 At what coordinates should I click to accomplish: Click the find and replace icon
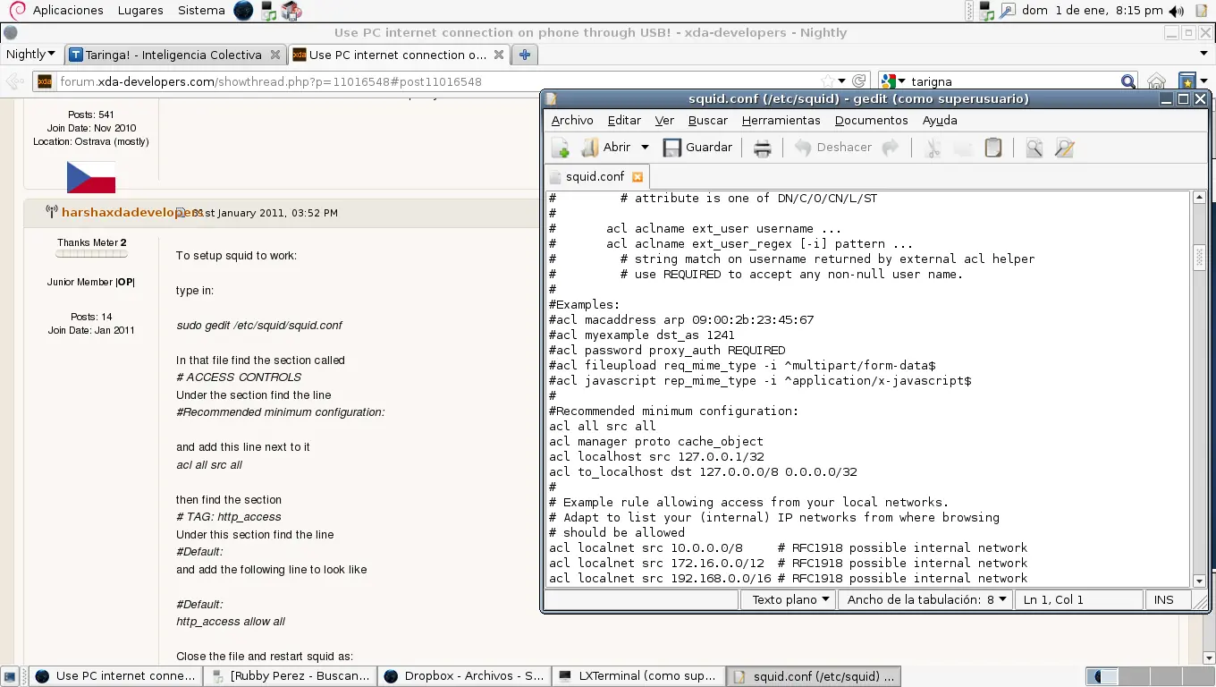click(1064, 148)
